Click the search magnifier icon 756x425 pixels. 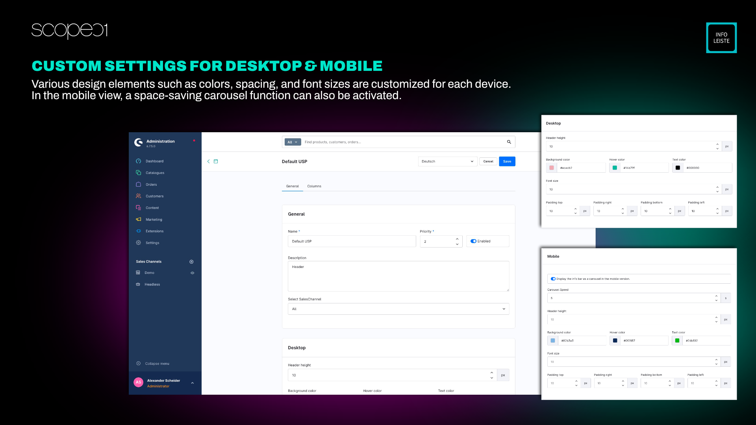(x=509, y=142)
